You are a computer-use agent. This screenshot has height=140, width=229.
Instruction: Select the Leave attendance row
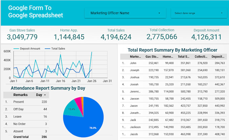[26, 117]
